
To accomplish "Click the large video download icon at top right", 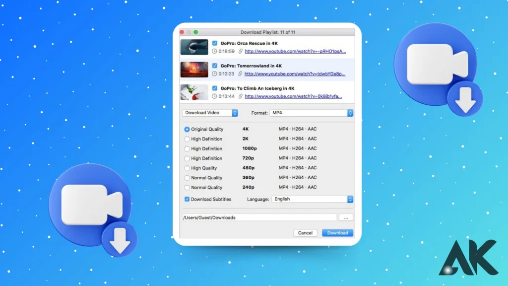I will tap(438, 68).
